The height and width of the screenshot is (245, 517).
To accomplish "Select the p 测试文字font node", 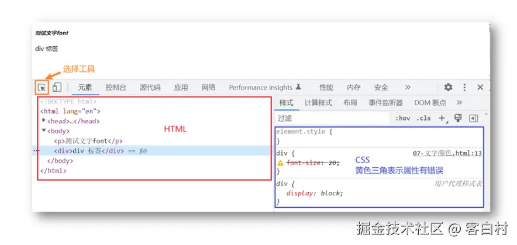I will [88, 141].
